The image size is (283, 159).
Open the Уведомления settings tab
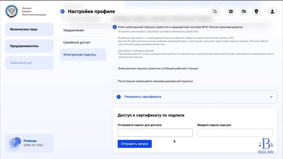[83, 30]
